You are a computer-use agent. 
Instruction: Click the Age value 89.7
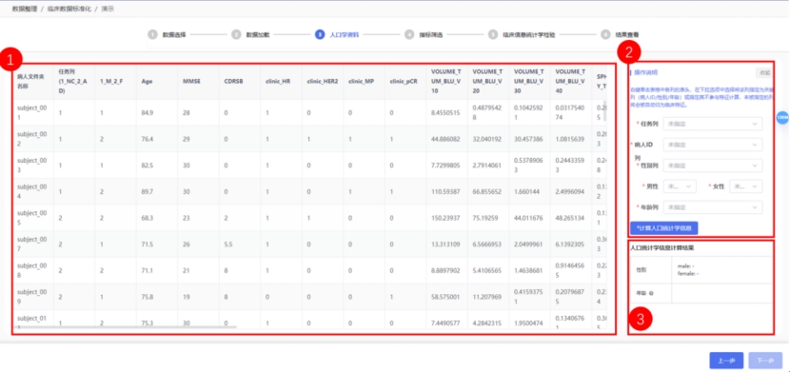click(x=148, y=191)
